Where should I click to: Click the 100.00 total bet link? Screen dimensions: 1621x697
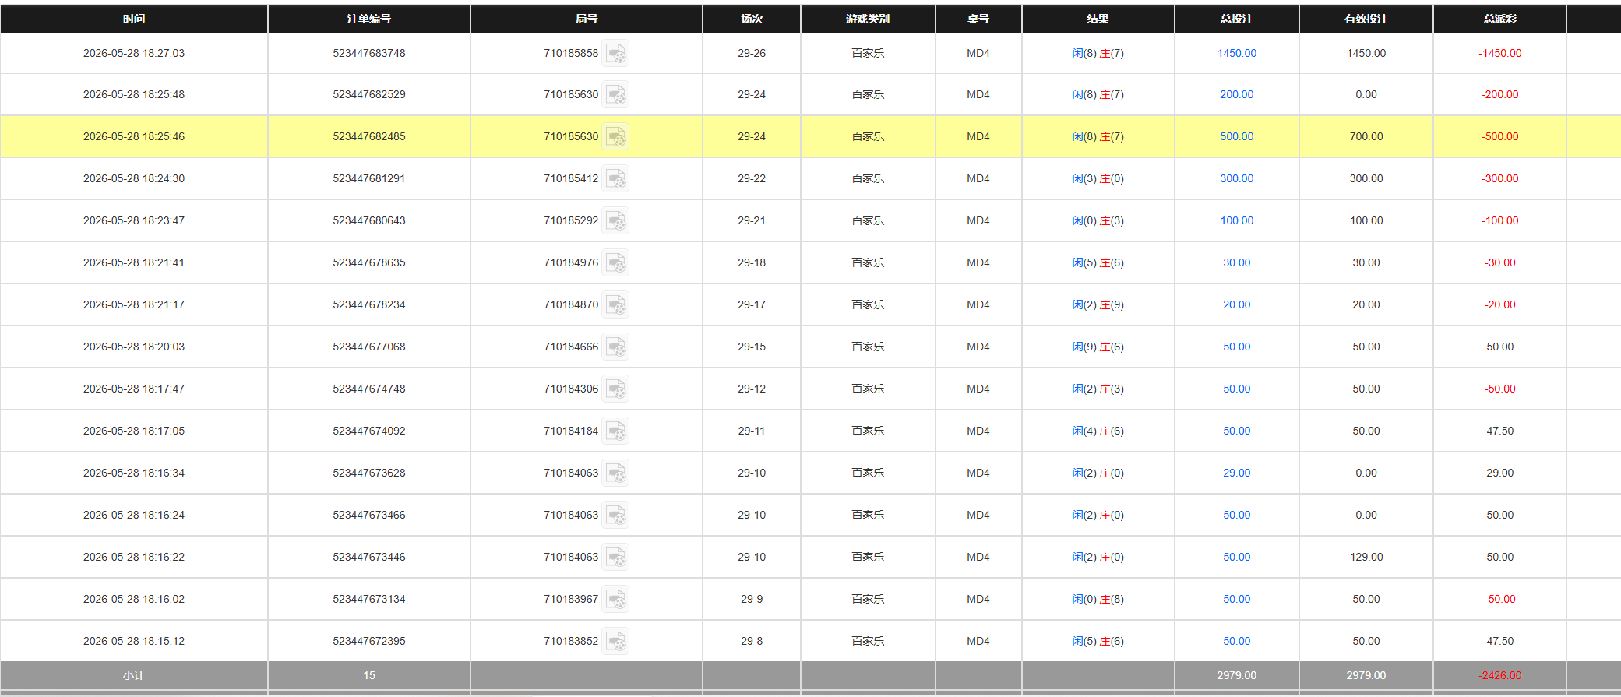(x=1236, y=220)
